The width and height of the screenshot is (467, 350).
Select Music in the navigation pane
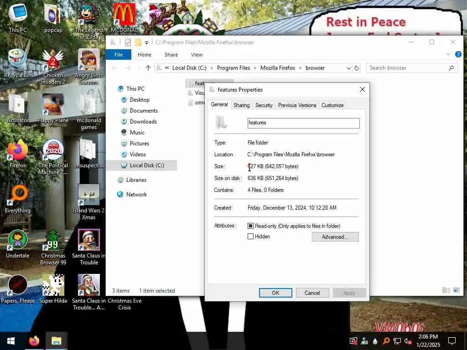coord(137,133)
